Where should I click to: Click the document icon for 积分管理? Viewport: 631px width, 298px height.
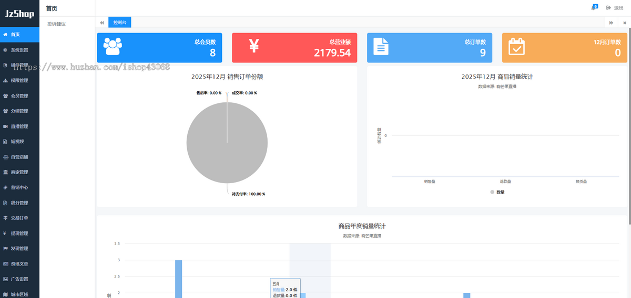pos(5,203)
